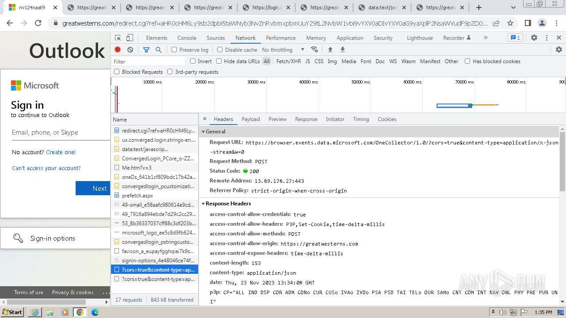The width and height of the screenshot is (566, 318).
Task: Switch to the Console tab
Action: [x=187, y=38]
